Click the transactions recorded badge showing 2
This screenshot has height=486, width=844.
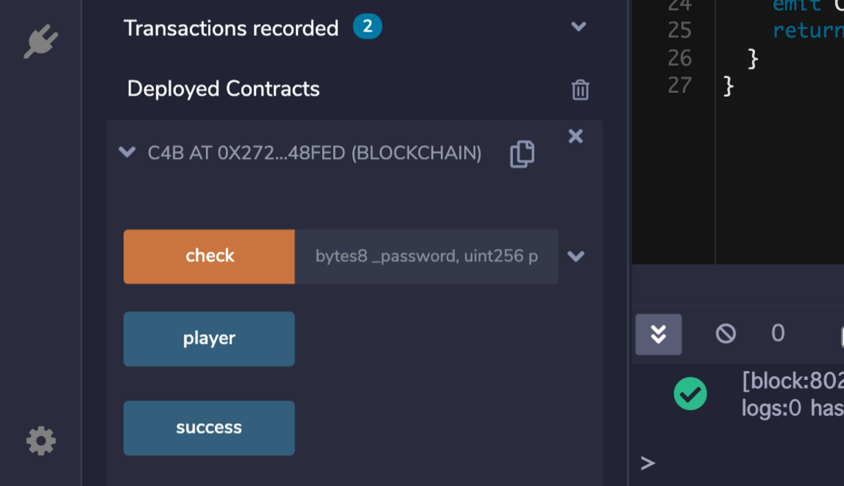367,27
